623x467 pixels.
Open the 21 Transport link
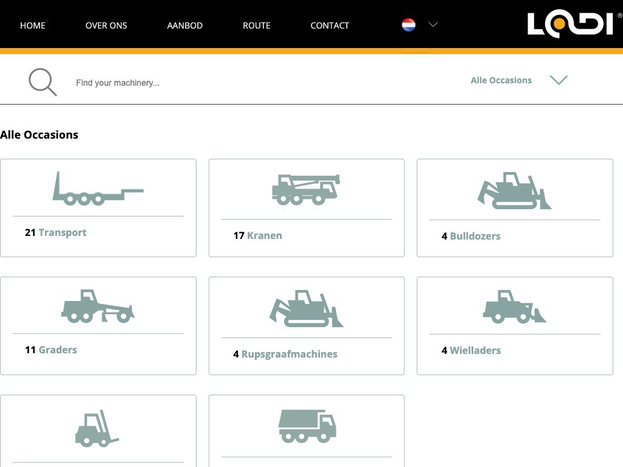[x=56, y=232]
